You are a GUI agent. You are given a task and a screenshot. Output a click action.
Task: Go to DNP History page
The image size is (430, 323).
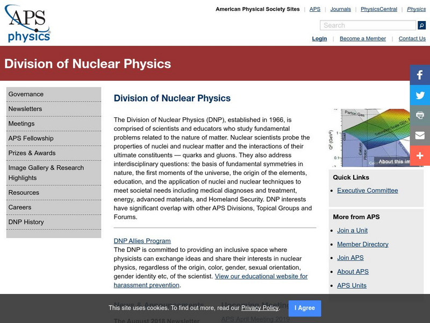click(x=26, y=222)
